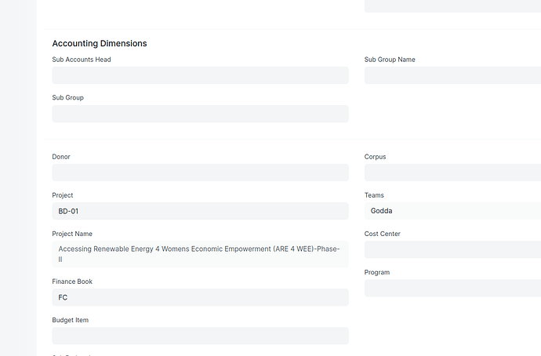This screenshot has height=356, width=541.
Task: Click the Project Name read-only text
Action: 200,253
